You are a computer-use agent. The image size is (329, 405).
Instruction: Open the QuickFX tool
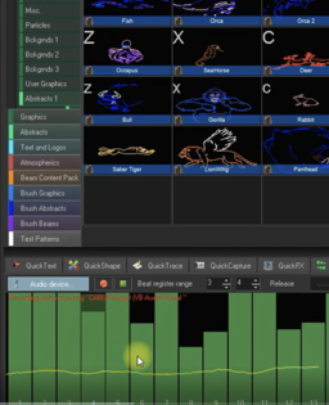pyautogui.click(x=284, y=265)
